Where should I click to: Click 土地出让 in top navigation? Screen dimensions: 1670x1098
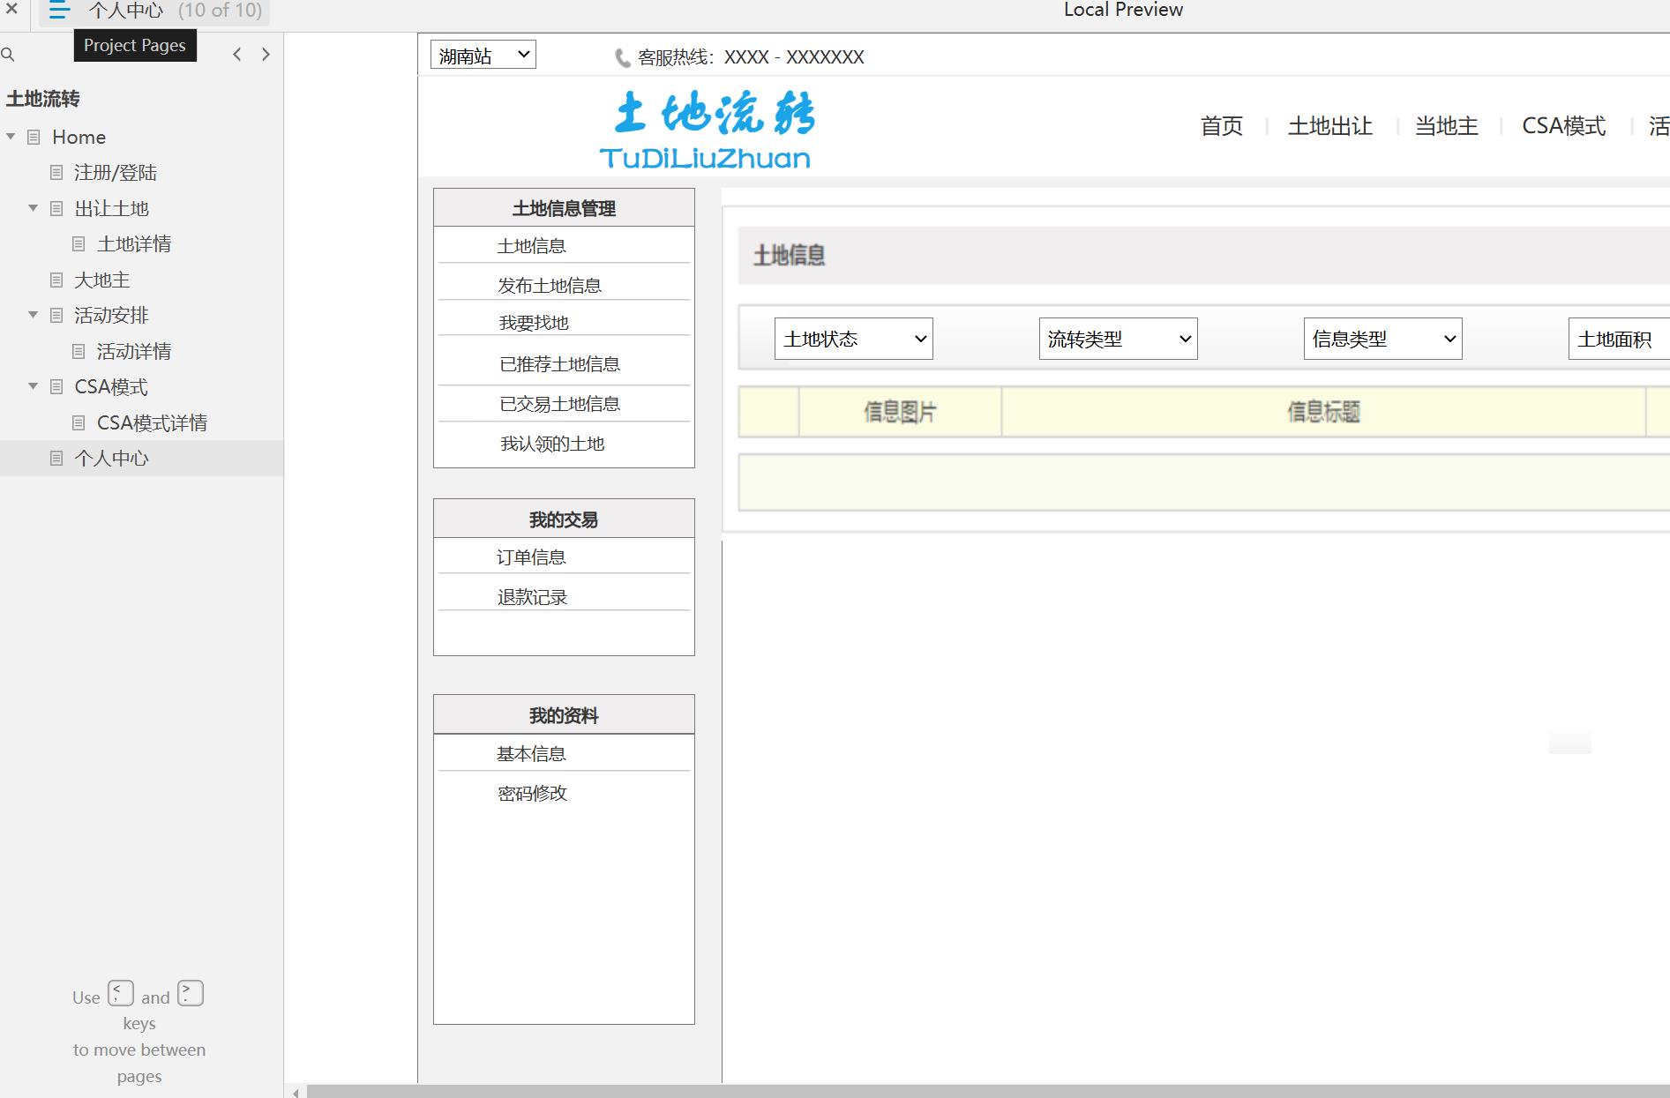click(x=1330, y=126)
